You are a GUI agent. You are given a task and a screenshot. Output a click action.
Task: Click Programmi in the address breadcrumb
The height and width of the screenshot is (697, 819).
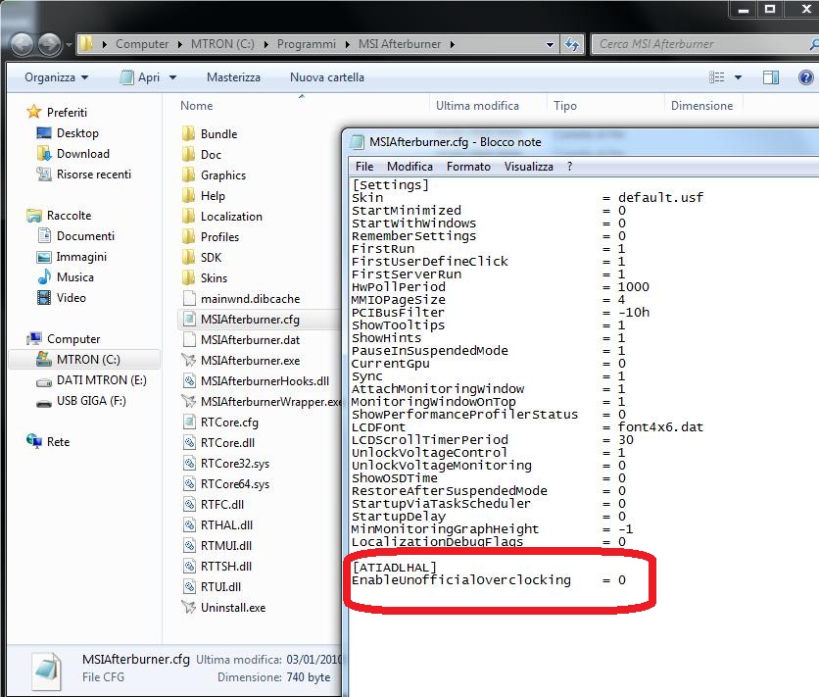(x=306, y=44)
